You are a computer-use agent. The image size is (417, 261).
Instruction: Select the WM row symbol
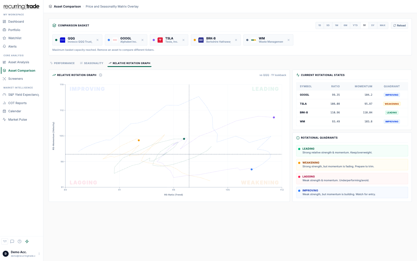[302, 122]
